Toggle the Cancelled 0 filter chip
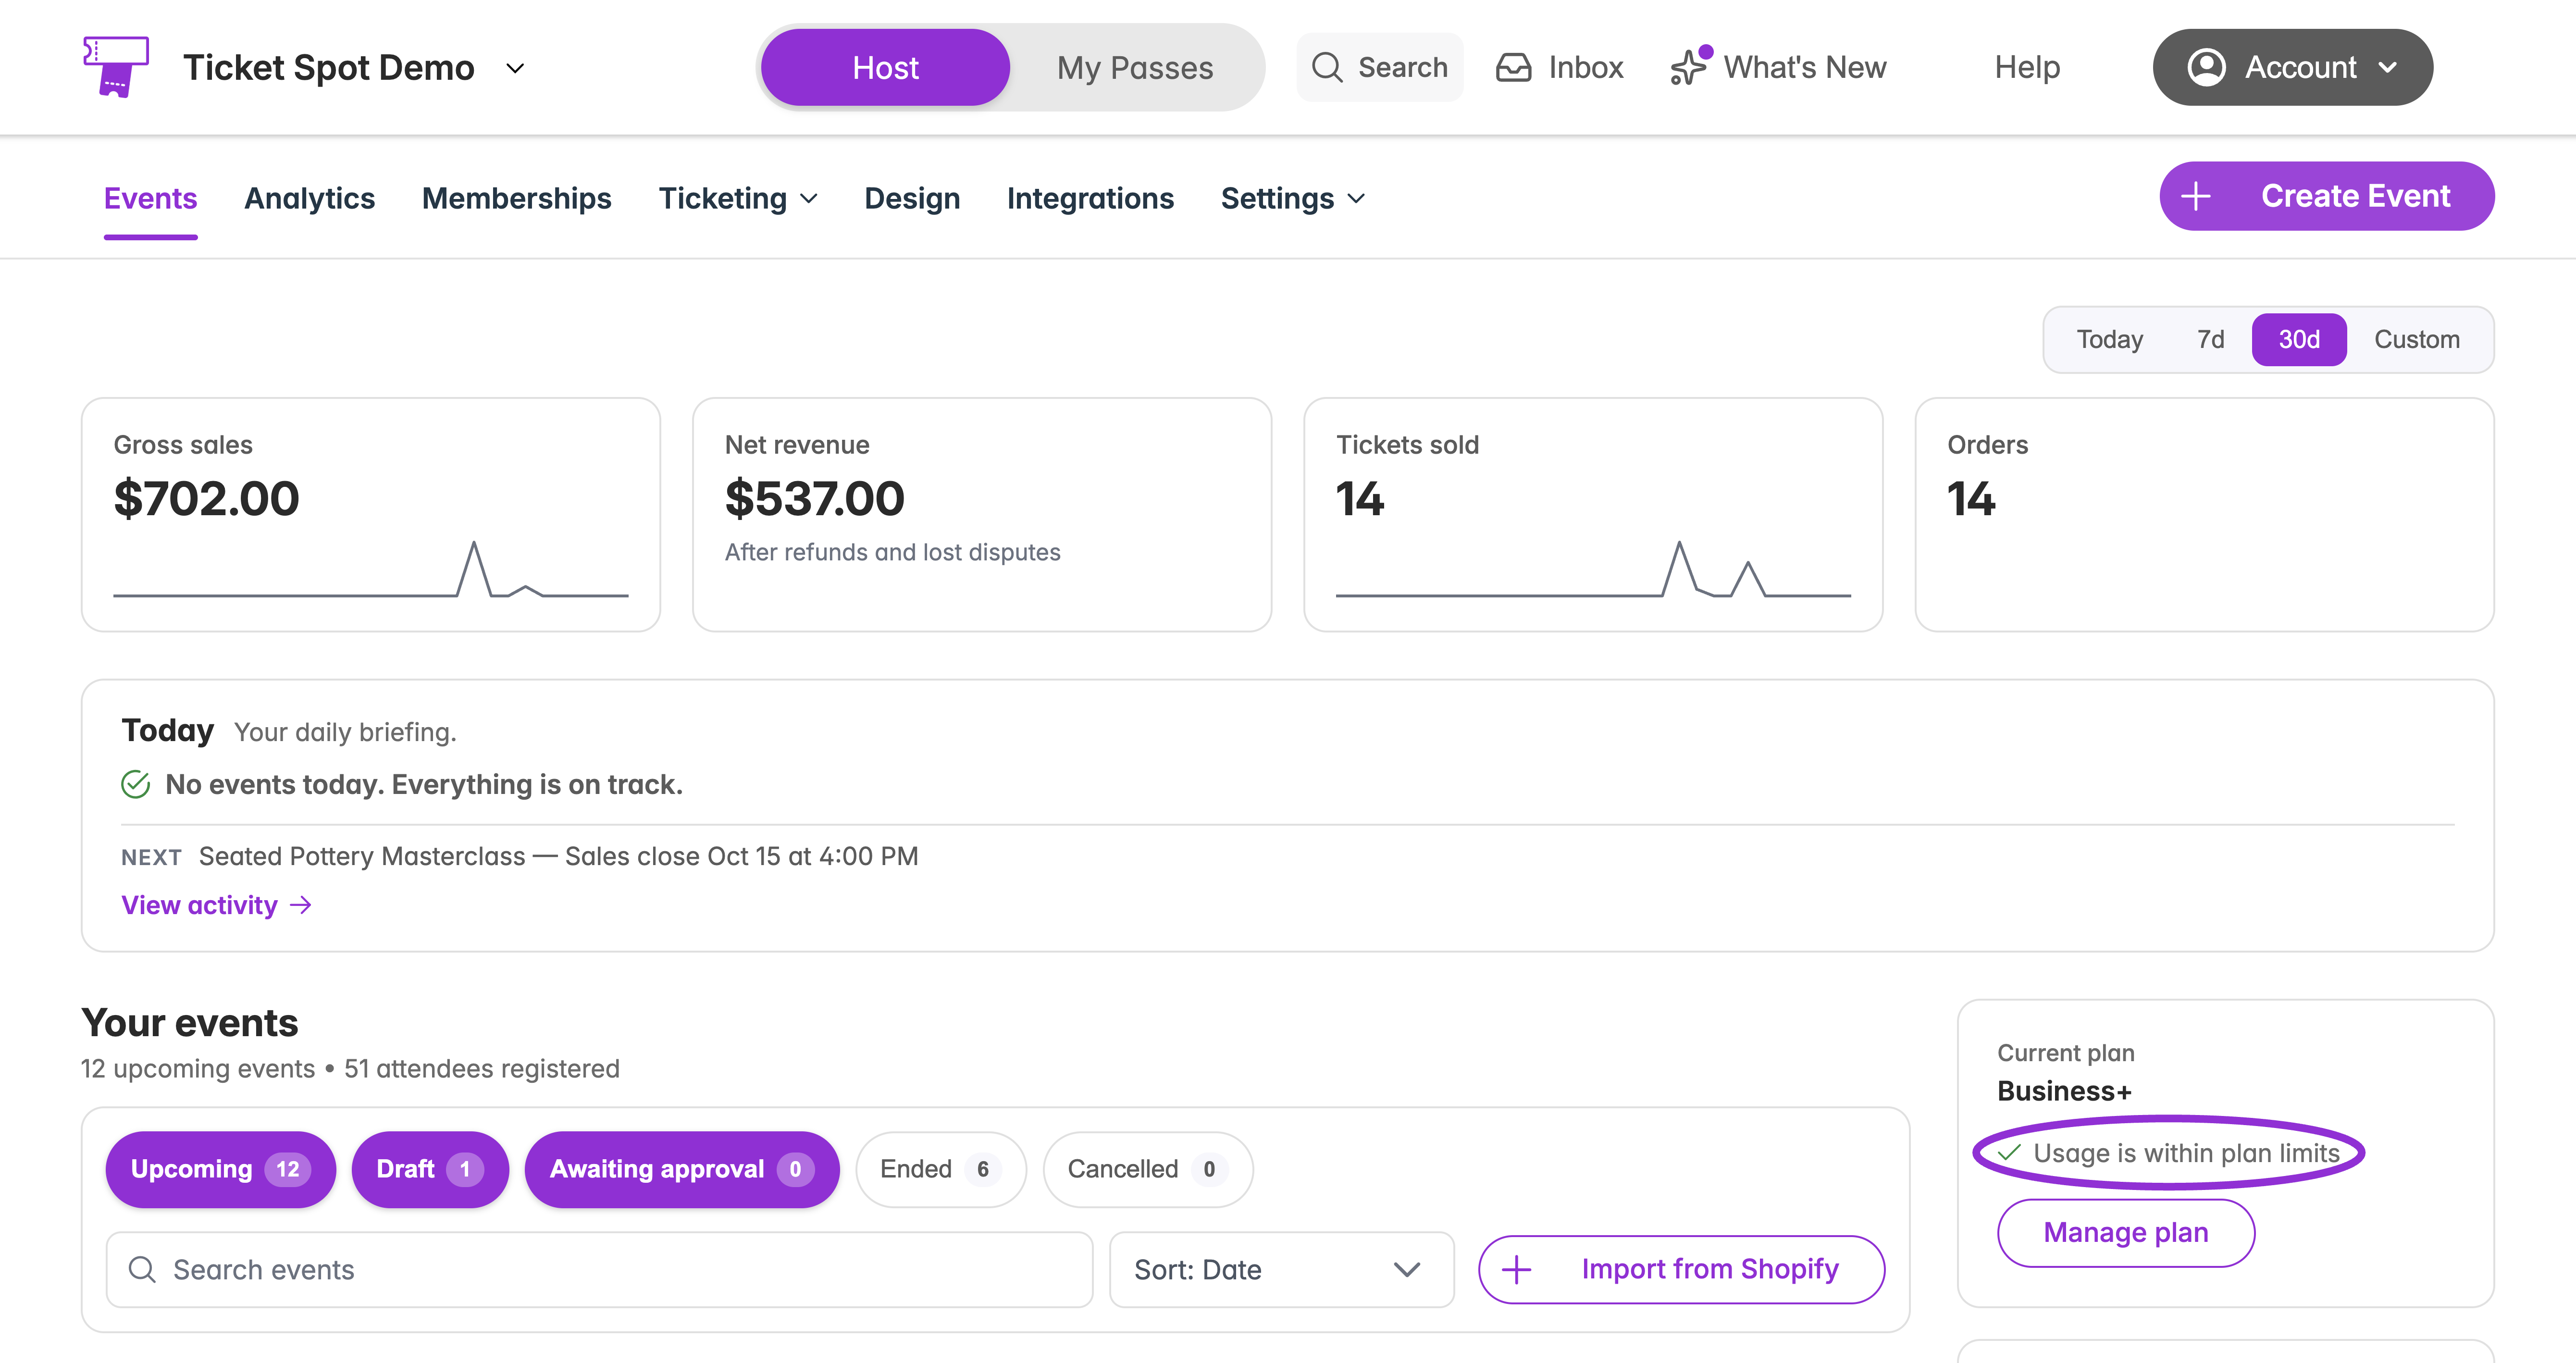2576x1363 pixels. point(1148,1169)
